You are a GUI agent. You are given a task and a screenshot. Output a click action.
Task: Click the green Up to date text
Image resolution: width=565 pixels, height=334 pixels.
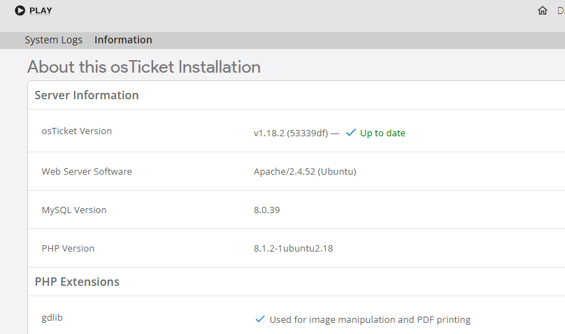[x=382, y=133]
